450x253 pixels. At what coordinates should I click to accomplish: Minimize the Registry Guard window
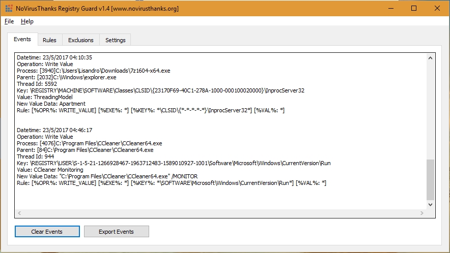click(391, 8)
